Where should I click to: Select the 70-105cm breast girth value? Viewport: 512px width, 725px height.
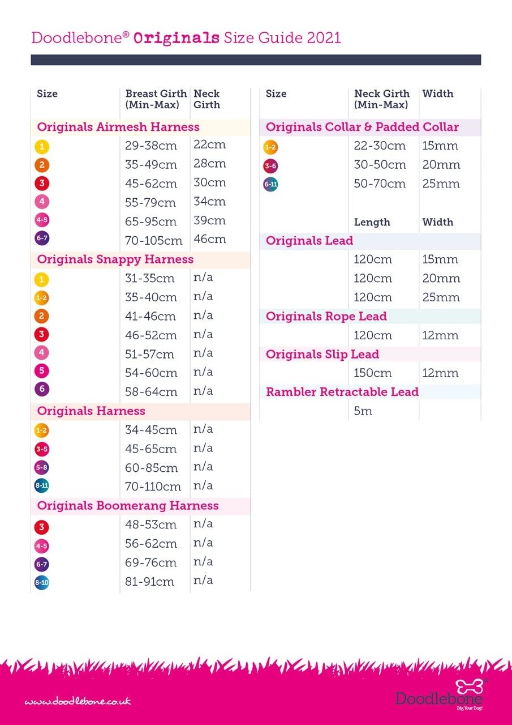153,240
